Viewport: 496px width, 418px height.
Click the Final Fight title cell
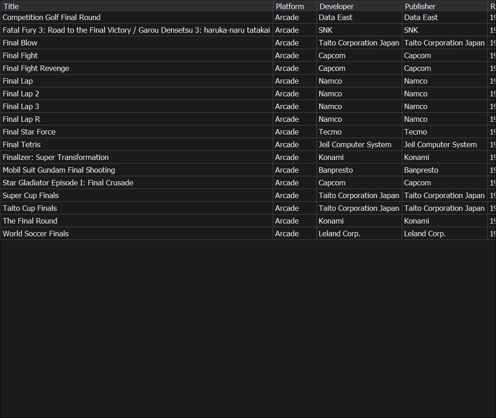pyautogui.click(x=137, y=55)
